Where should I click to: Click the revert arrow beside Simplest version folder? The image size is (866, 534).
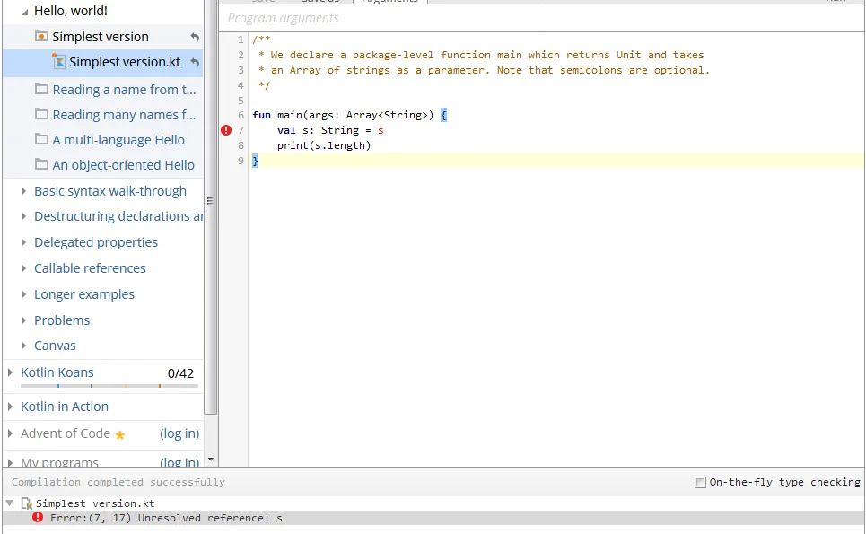[195, 37]
